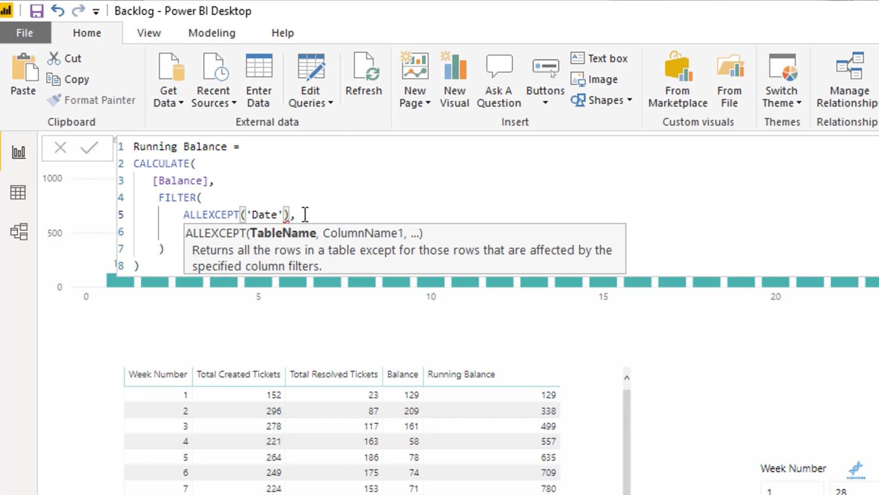Image resolution: width=879 pixels, height=495 pixels.
Task: Open the Modeling ribbon tab
Action: [211, 33]
